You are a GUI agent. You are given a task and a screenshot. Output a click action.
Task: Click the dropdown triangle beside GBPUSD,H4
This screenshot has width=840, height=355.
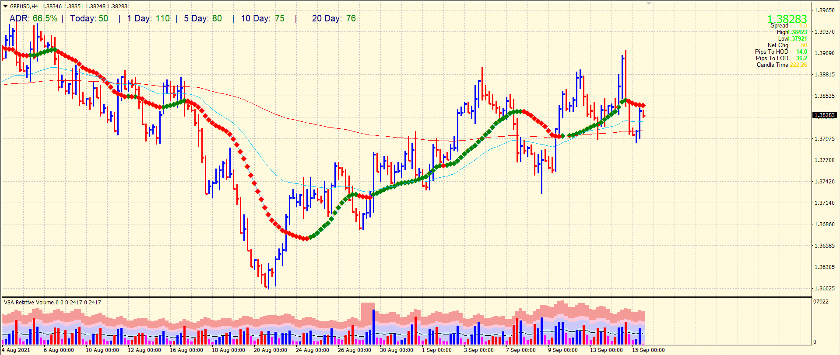click(6, 7)
